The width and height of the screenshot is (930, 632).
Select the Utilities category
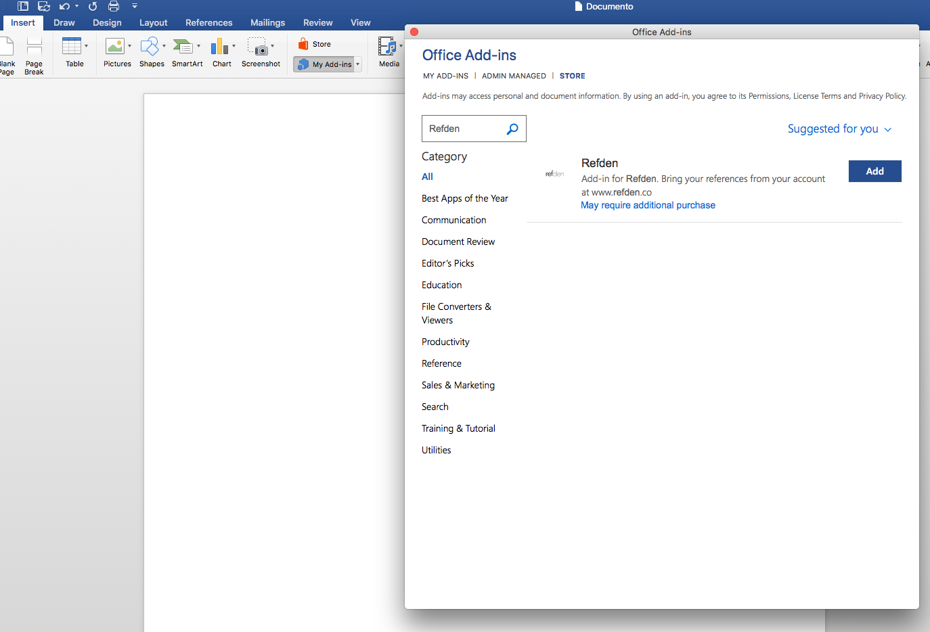coord(437,450)
